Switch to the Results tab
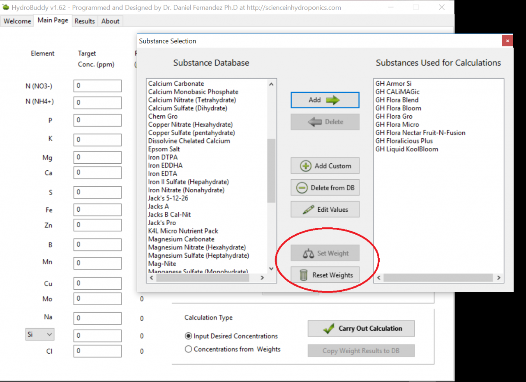This screenshot has height=382, width=526. pos(85,21)
